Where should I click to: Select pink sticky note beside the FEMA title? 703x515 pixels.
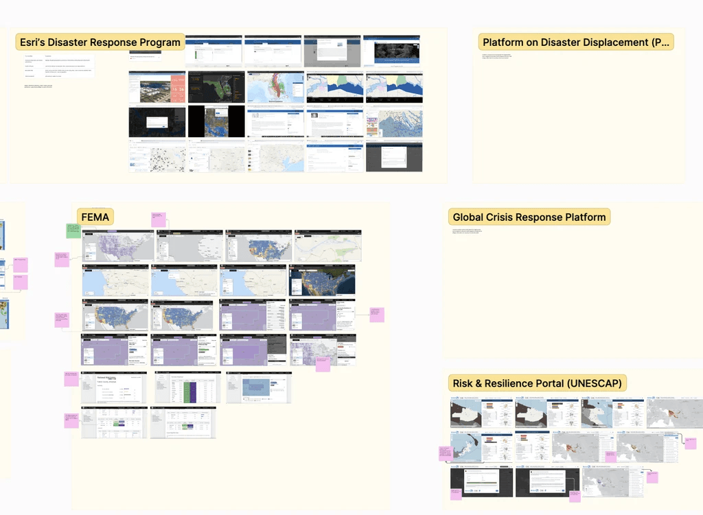[159, 220]
